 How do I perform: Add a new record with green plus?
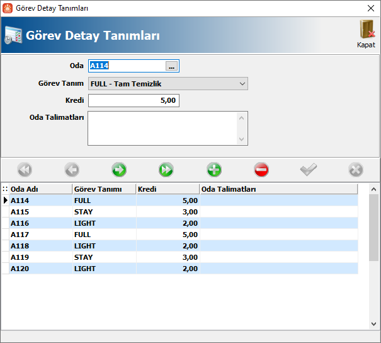point(214,170)
